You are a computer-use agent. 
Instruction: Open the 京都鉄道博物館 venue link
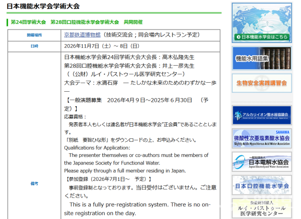click(x=82, y=35)
